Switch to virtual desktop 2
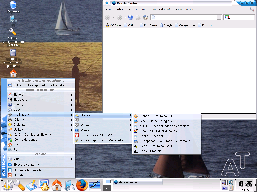 point(107,188)
